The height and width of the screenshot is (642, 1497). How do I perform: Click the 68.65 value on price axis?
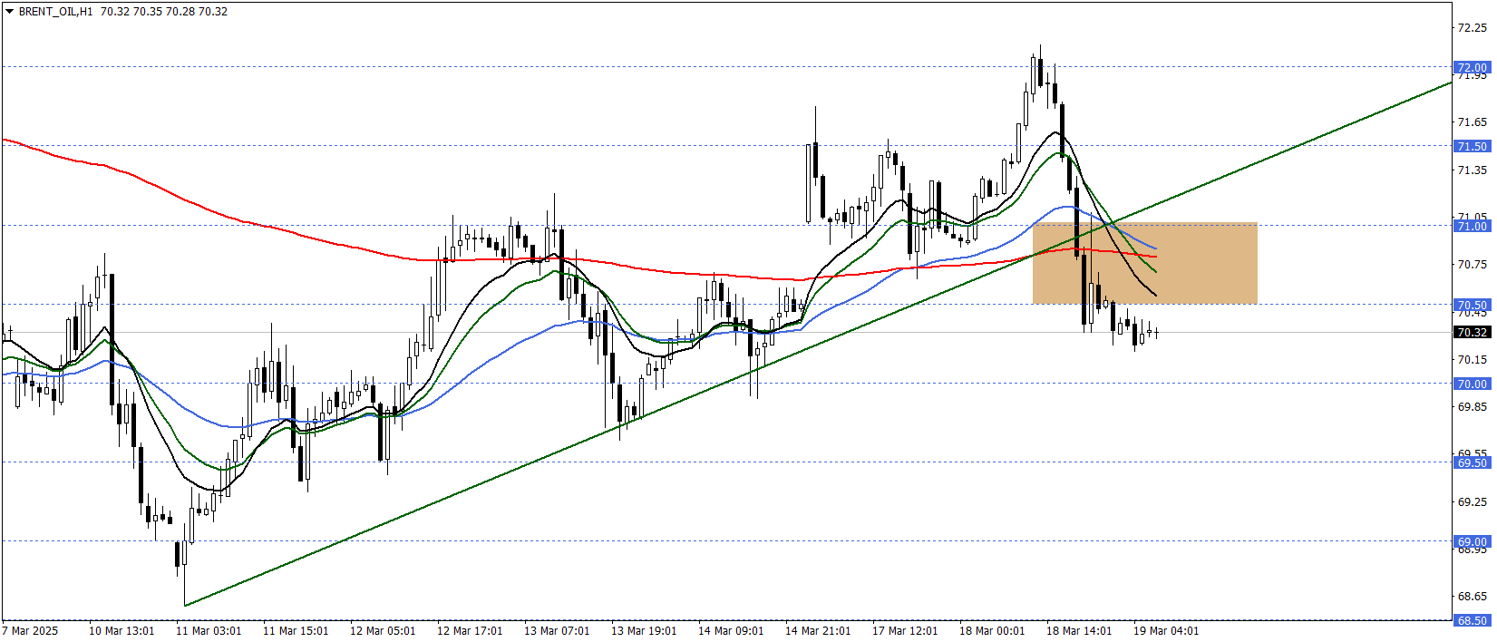pyautogui.click(x=1472, y=596)
